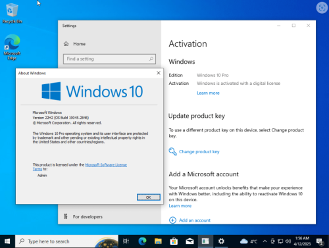
Task: Open the weather widget showing 4°C
Action: [249, 241]
